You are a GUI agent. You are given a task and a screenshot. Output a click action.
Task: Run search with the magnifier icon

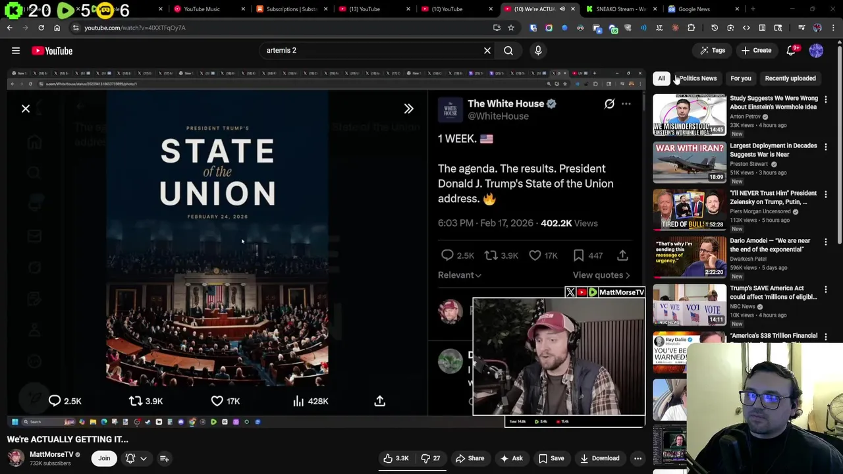(508, 51)
